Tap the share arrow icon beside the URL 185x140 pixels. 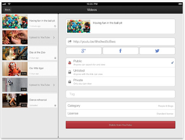69,42
